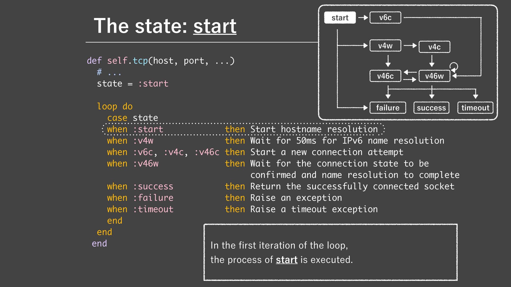The height and width of the screenshot is (287, 511).
Task: Click 'Raise a timeout exception' text
Action: click(314, 209)
